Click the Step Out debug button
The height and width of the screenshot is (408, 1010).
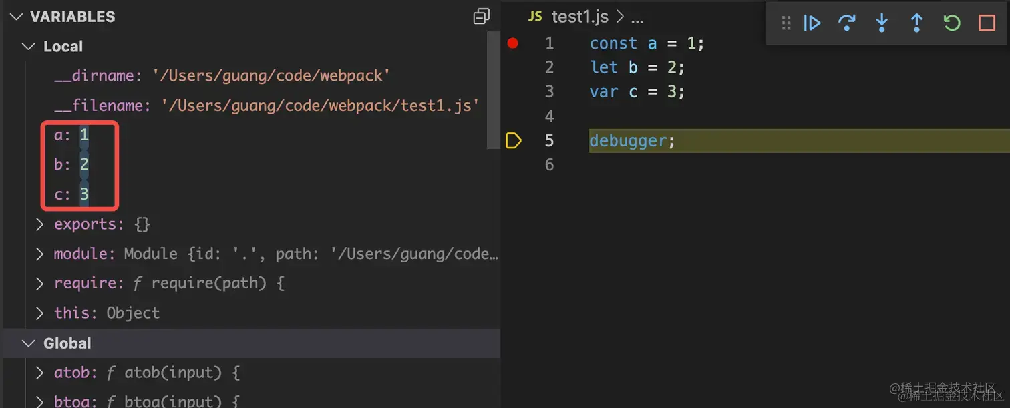916,23
